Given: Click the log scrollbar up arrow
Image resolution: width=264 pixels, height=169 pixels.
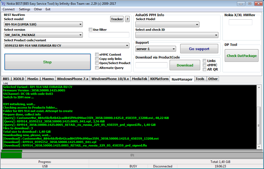Looking at the screenshot, I should (x=259, y=87).
